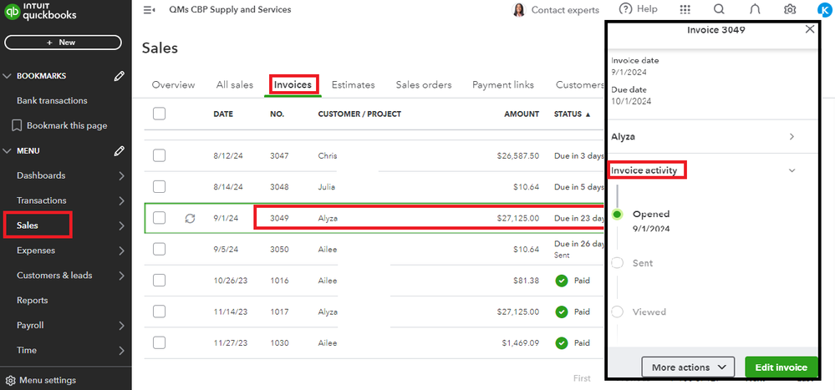Open the Help question mark icon
The image size is (835, 390).
625,9
